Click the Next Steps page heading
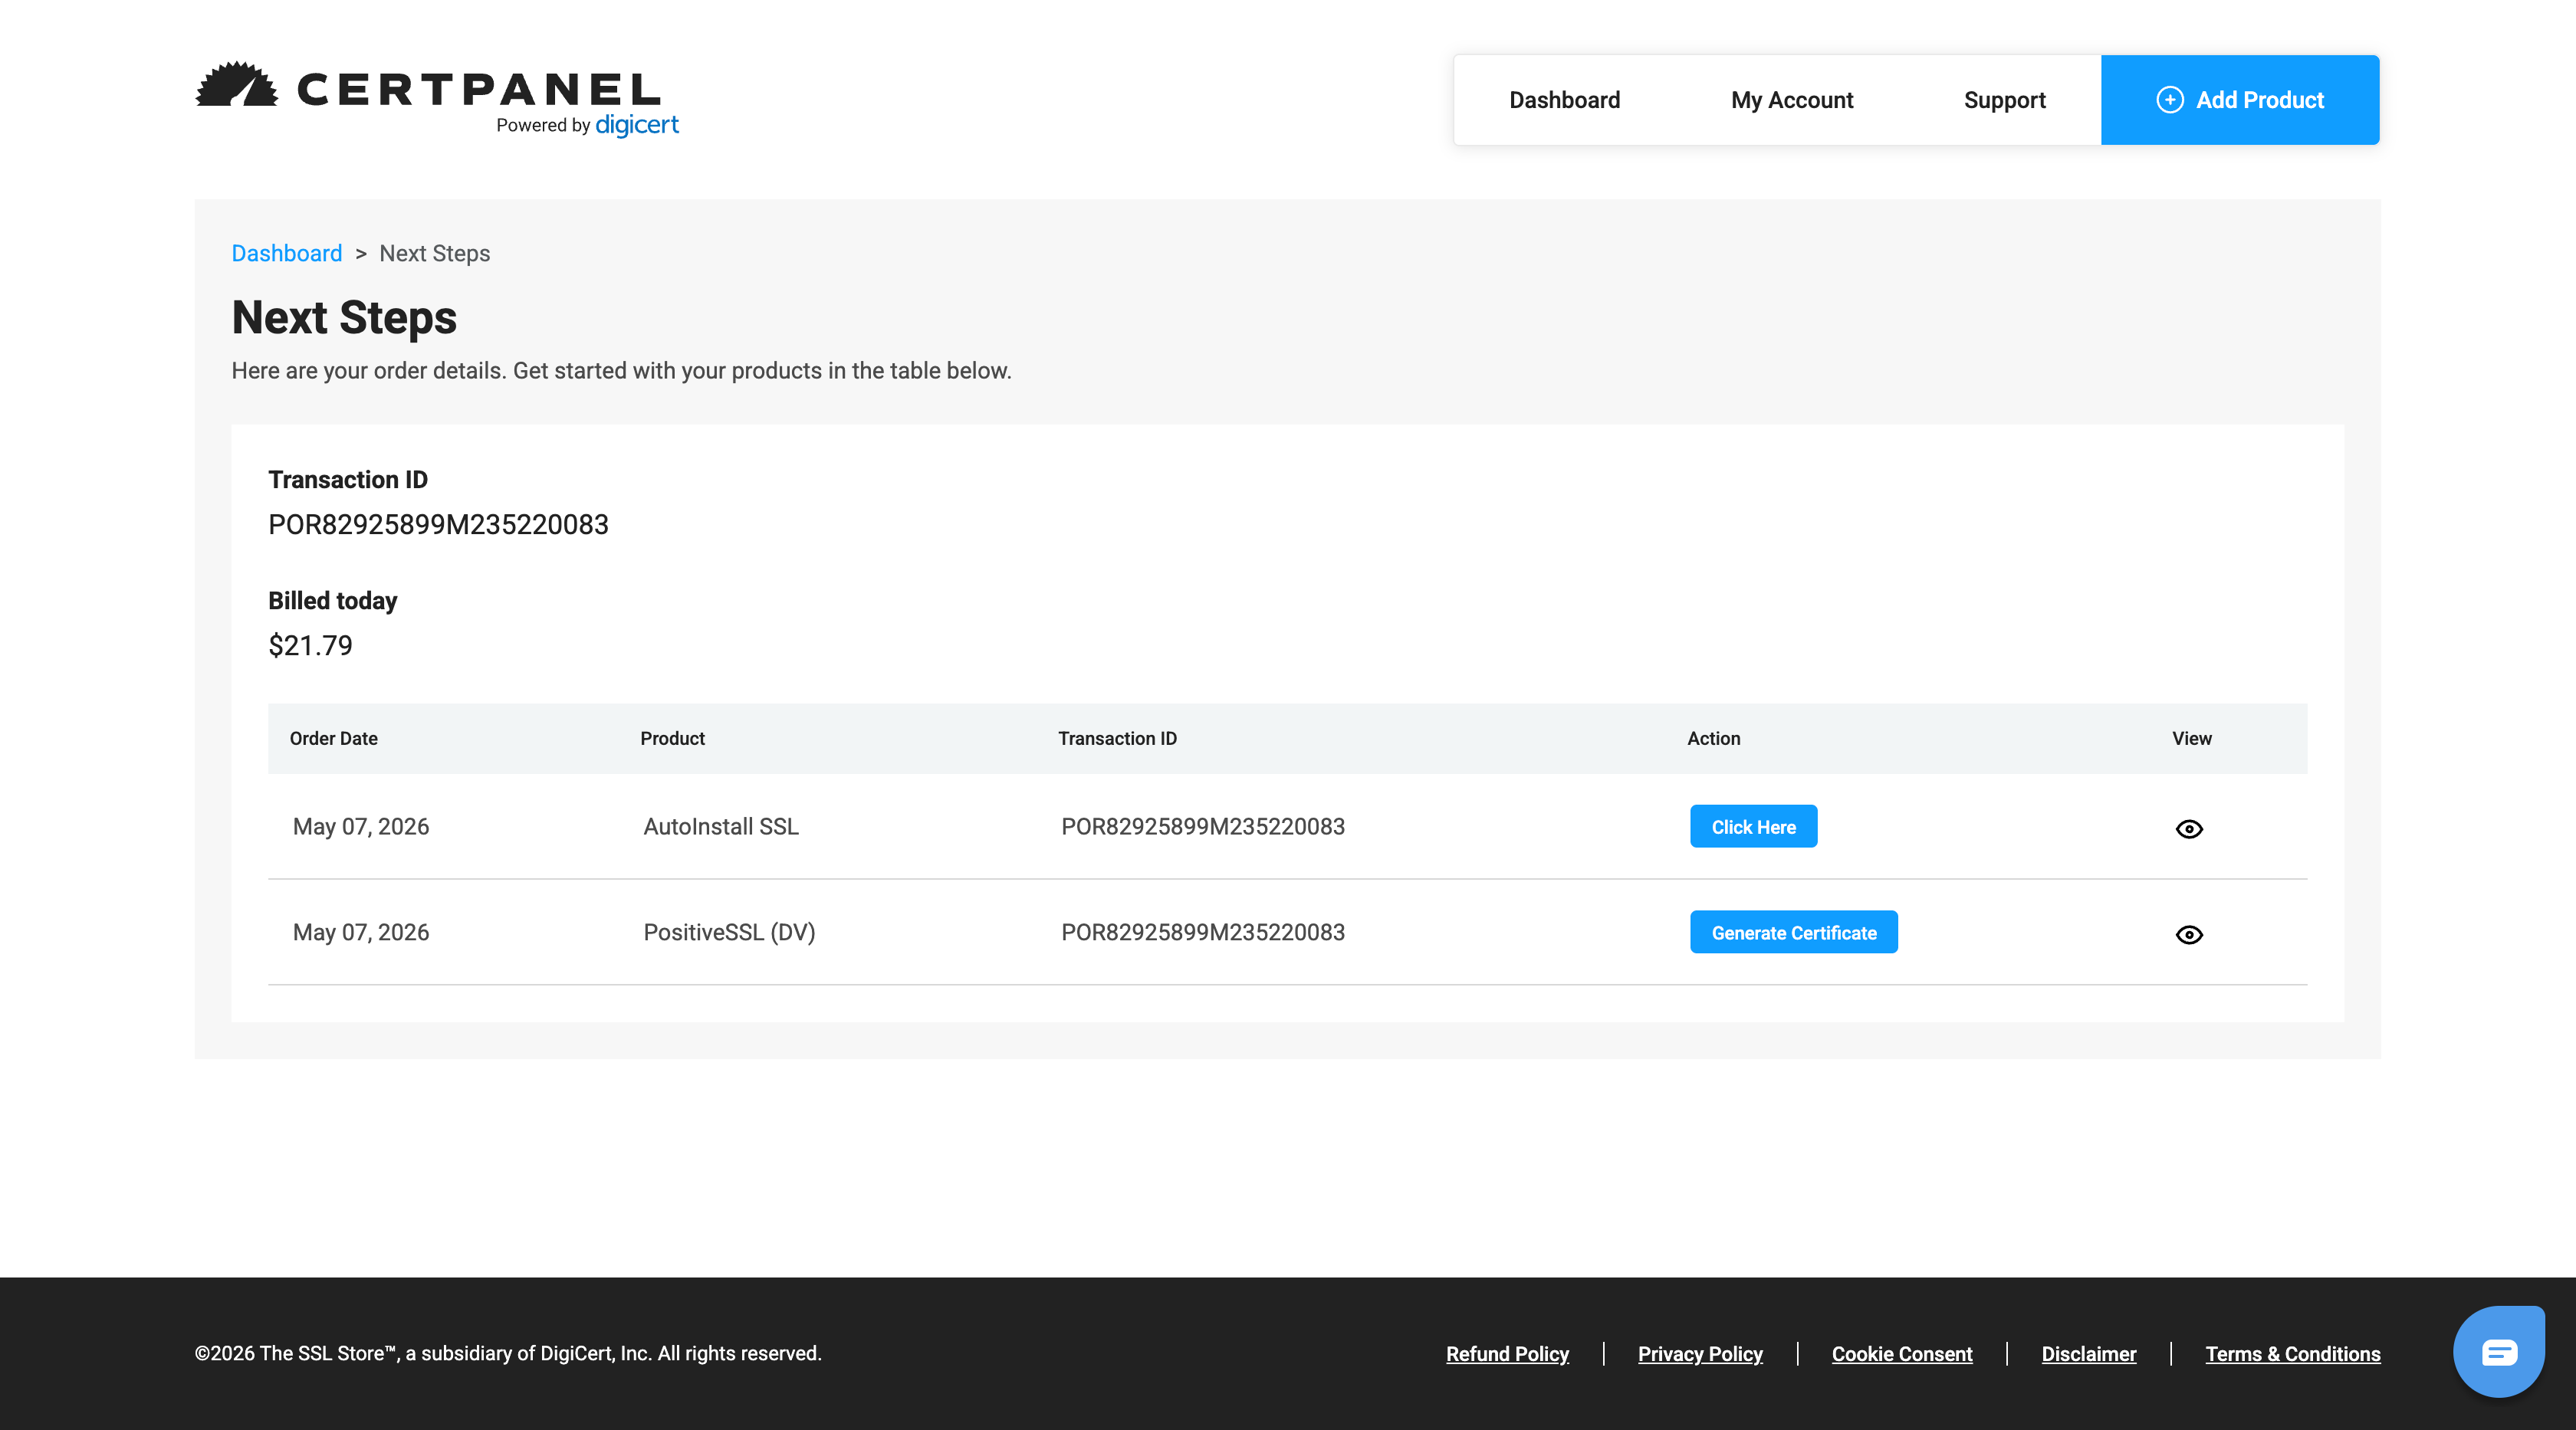Image resolution: width=2576 pixels, height=1430 pixels. coord(344,318)
